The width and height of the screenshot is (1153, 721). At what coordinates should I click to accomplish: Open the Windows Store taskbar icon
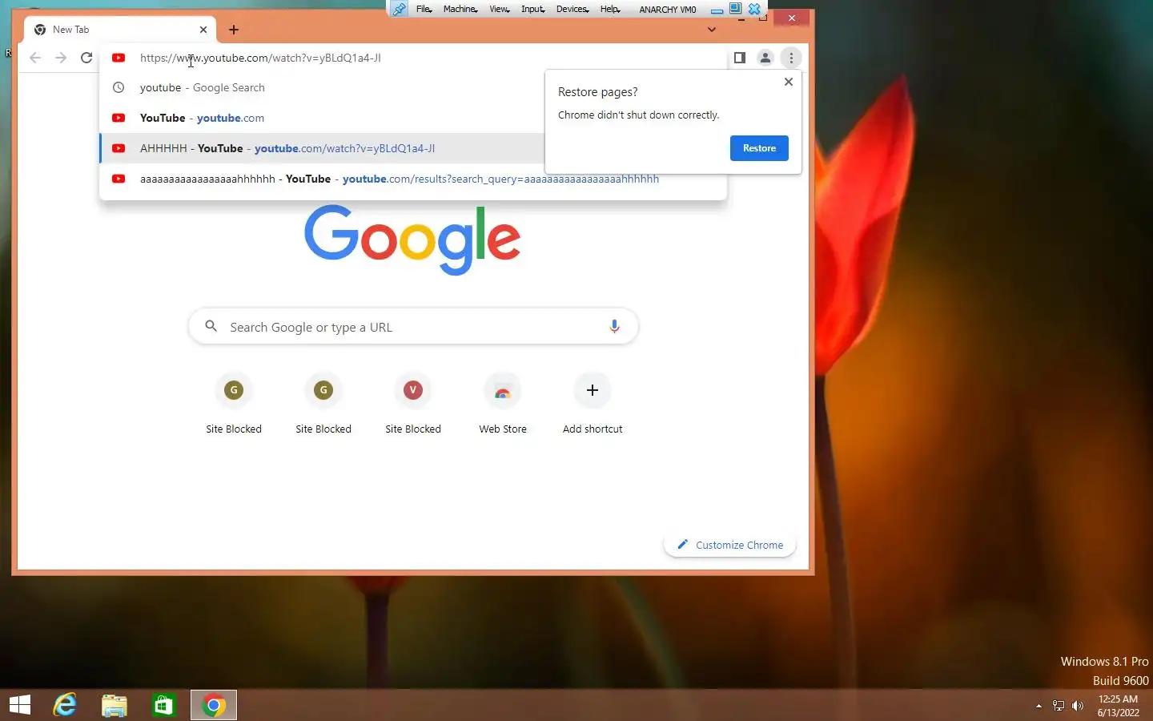(x=164, y=705)
